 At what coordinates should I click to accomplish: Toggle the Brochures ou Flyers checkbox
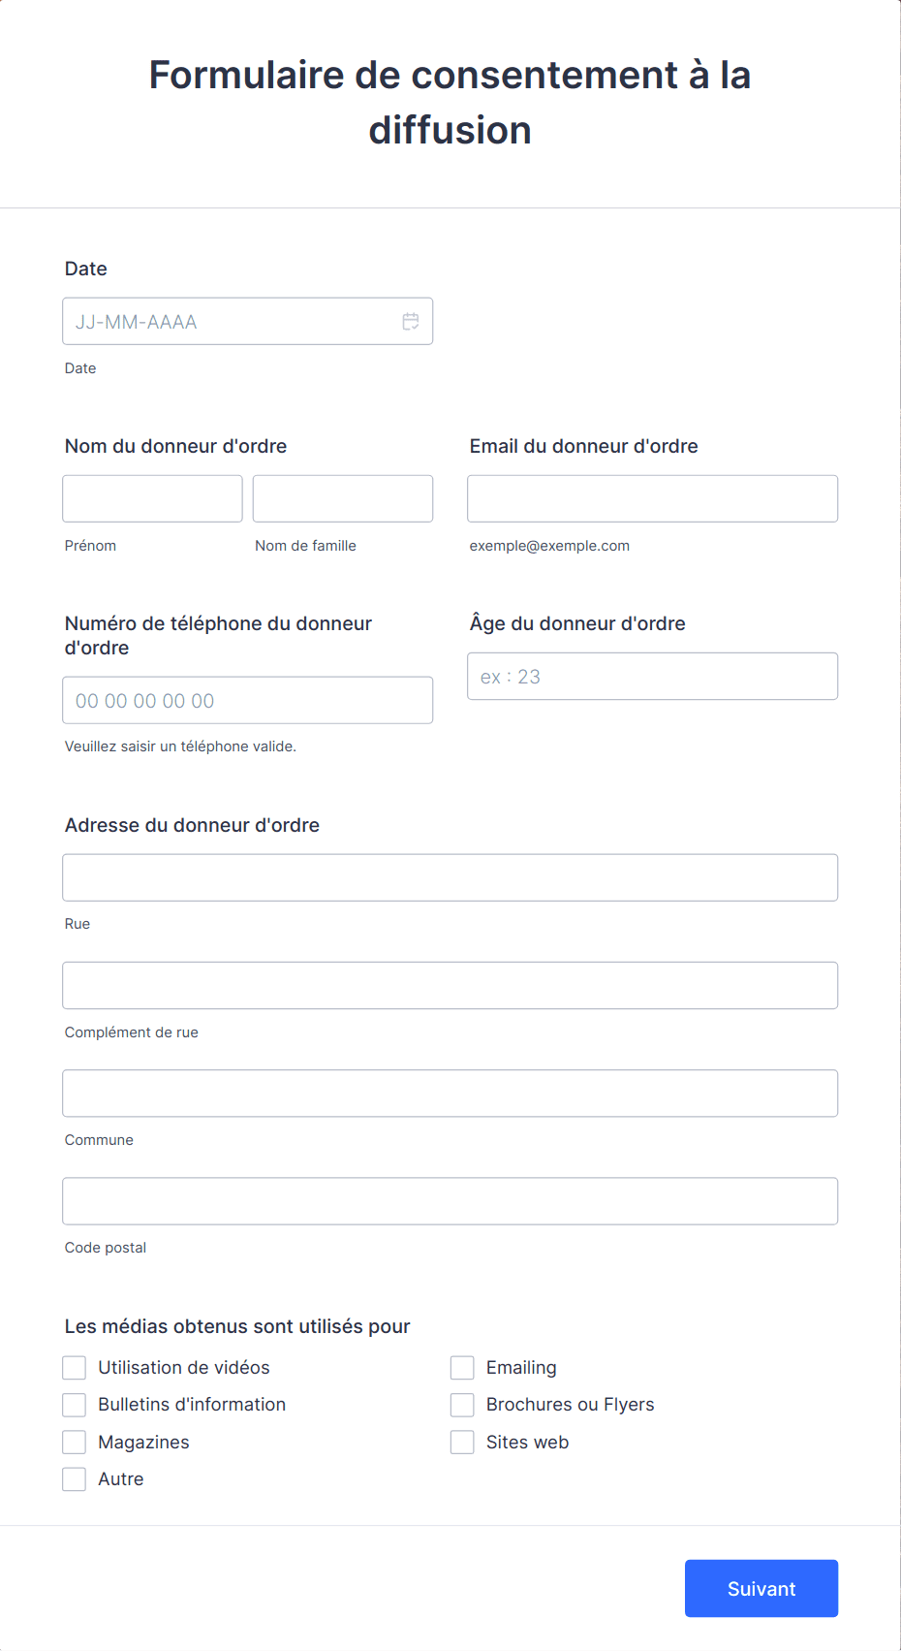tap(462, 1405)
